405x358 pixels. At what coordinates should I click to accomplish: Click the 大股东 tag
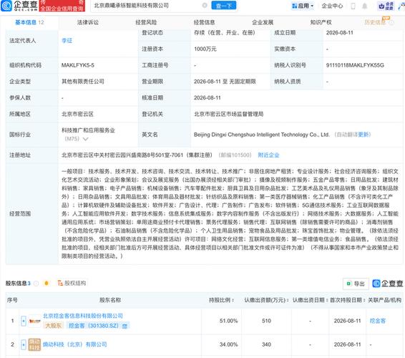(53, 326)
